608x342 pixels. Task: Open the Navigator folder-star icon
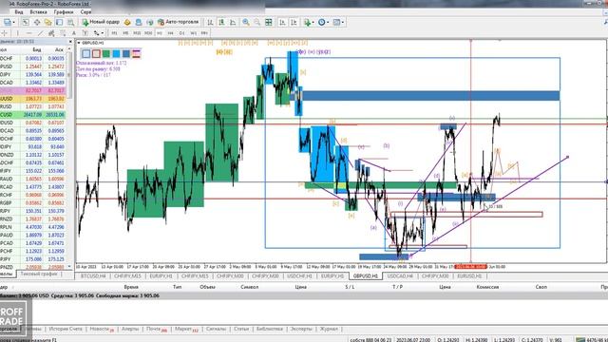pos(47,22)
